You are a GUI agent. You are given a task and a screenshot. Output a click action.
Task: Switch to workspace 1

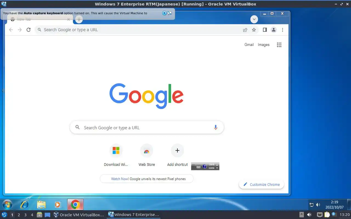point(12,215)
